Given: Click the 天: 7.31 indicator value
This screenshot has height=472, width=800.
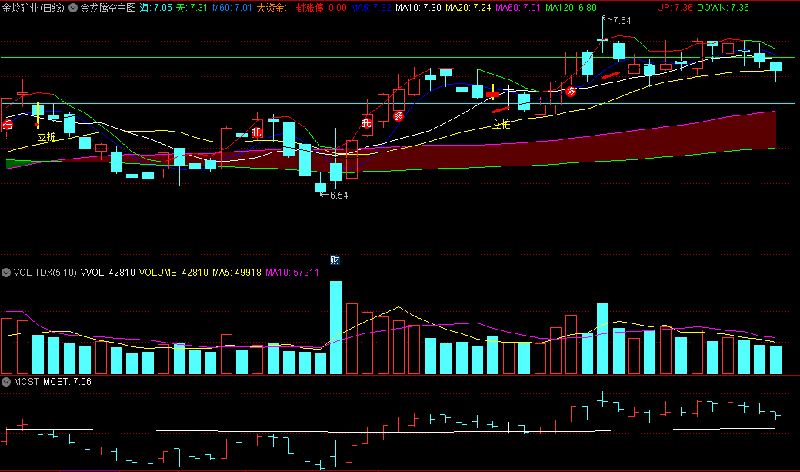Looking at the screenshot, I should click(192, 8).
